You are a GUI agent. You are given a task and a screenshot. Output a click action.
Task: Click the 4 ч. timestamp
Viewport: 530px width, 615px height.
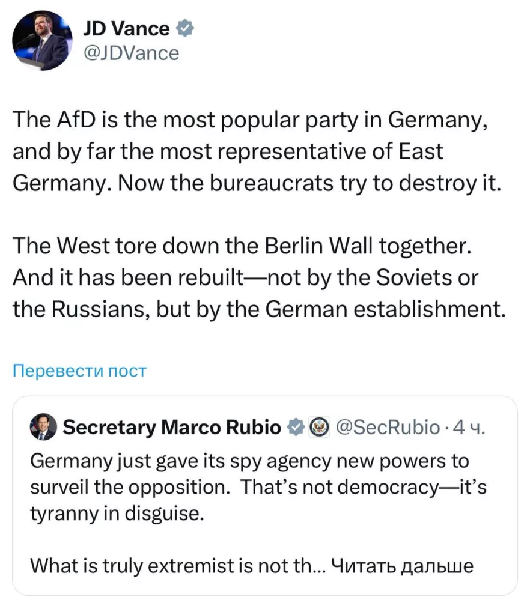click(x=469, y=427)
